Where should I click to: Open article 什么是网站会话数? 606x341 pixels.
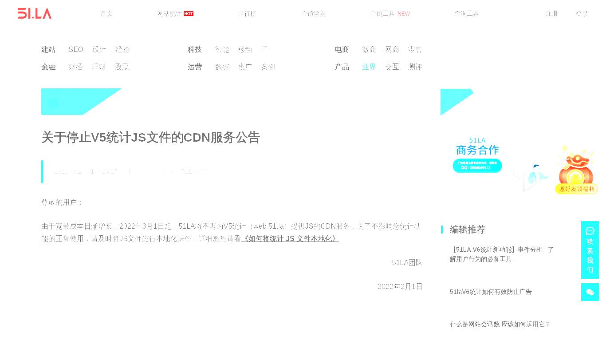(x=500, y=324)
